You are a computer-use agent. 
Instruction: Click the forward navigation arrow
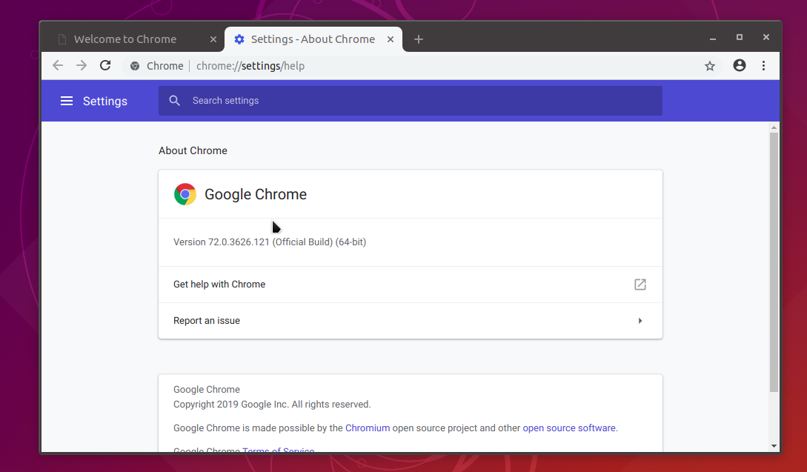82,65
